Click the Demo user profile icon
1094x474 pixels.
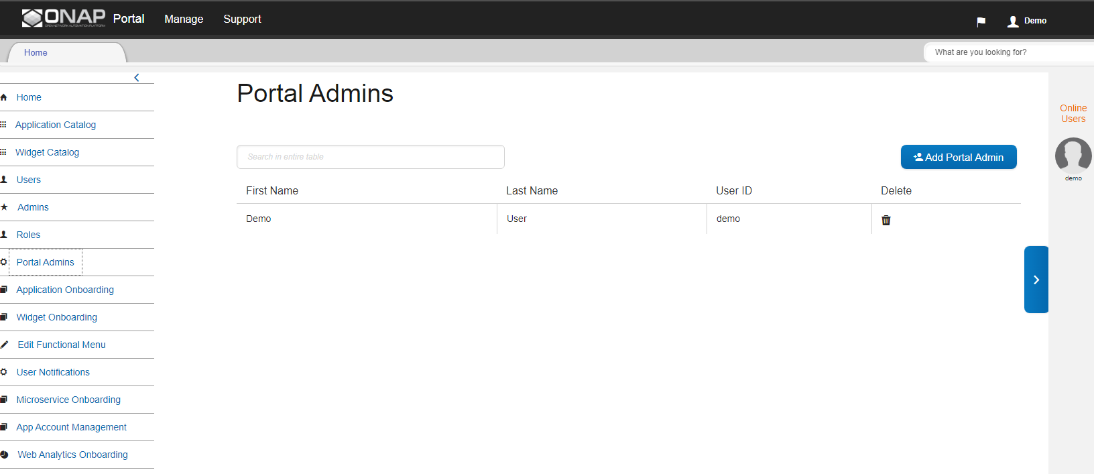point(1013,21)
